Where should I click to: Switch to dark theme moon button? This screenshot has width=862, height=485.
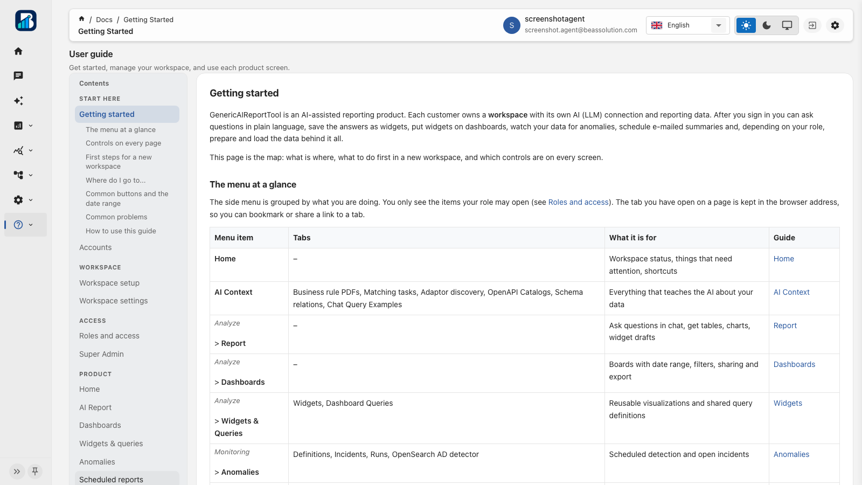point(767,25)
